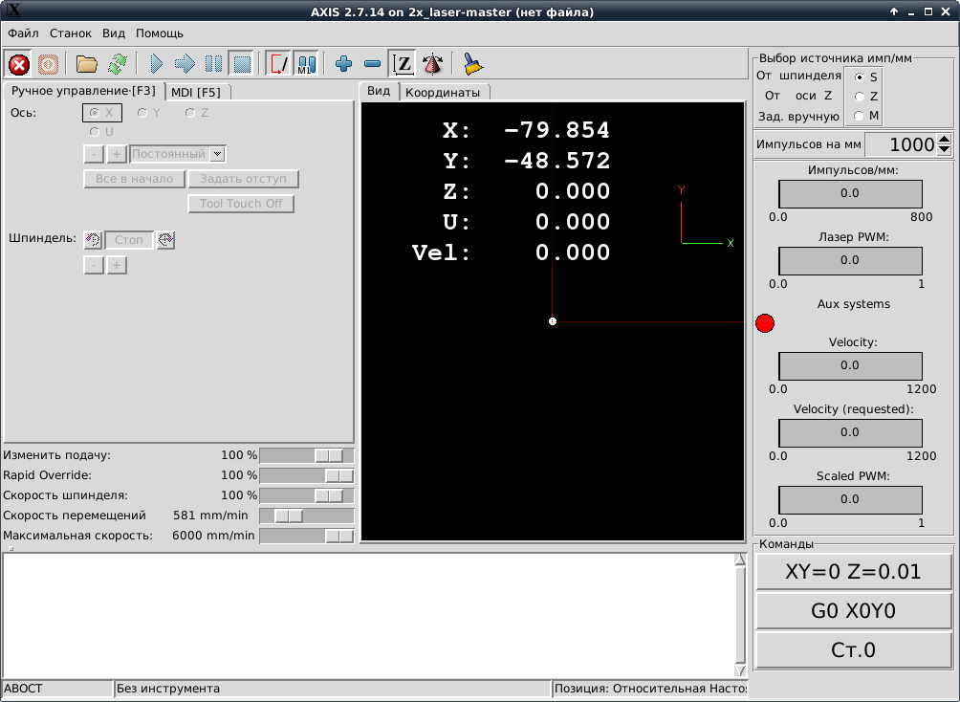Select the Z view icon
Image resolution: width=960 pixels, height=702 pixels.
(x=404, y=64)
